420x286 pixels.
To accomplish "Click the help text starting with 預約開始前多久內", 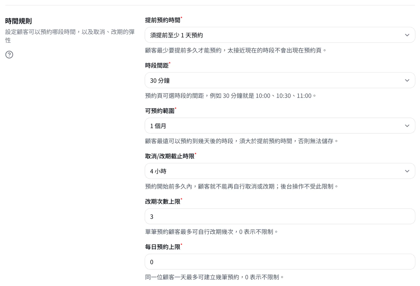I will coord(241,186).
